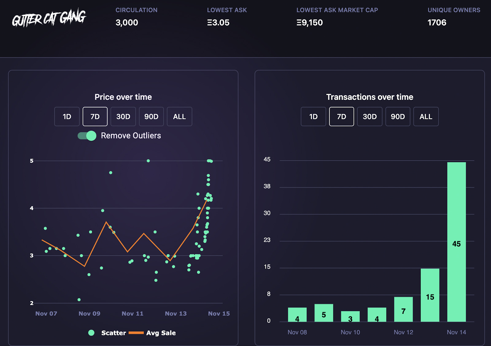Click the Nov 14 label on transactions axis
Viewport: 491px width, 346px height.
[x=456, y=332]
